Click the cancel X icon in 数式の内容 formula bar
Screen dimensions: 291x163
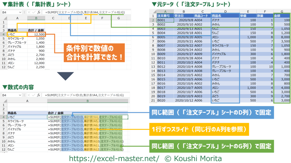click(x=28, y=95)
